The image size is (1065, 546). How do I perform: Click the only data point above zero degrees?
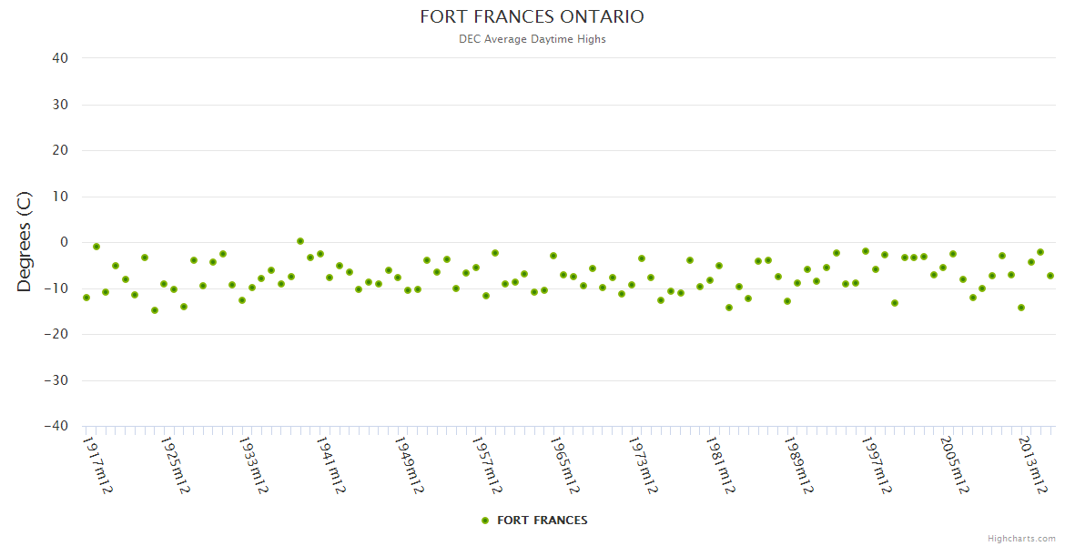click(x=300, y=241)
